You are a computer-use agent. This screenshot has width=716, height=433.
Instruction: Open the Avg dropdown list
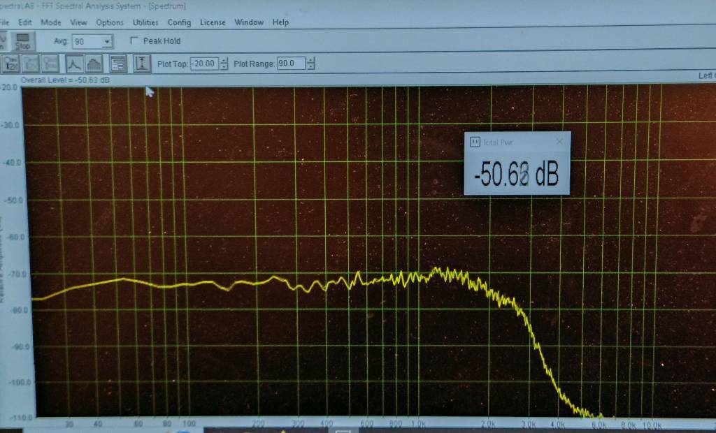(x=107, y=42)
